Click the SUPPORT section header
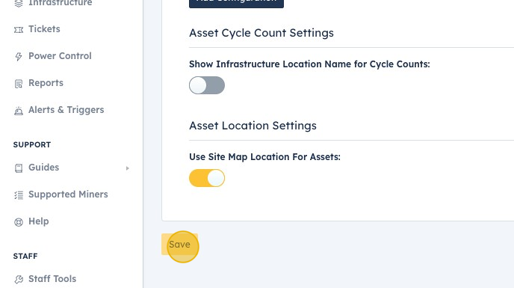514x288 pixels. coord(32,144)
